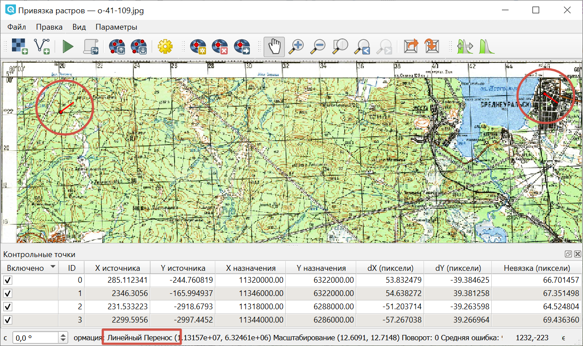The height and width of the screenshot is (346, 583).
Task: Open the Правка menu
Action: pos(49,27)
